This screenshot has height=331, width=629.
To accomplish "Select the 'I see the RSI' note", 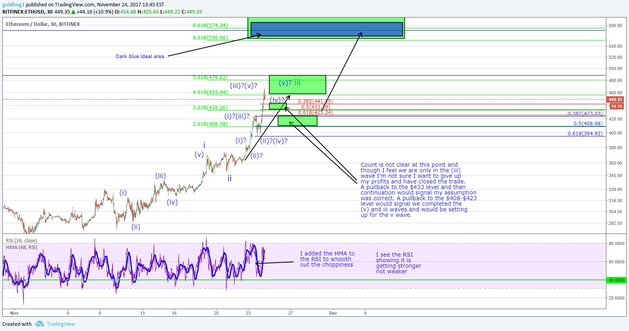I will (398, 263).
